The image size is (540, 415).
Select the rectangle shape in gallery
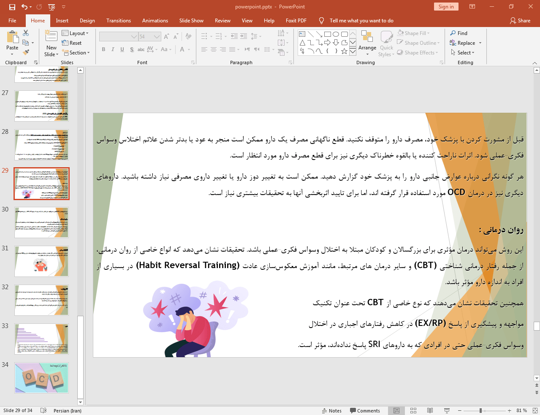click(328, 34)
